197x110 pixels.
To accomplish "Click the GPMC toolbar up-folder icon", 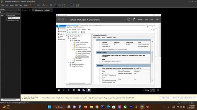I will [x=73, y=32].
